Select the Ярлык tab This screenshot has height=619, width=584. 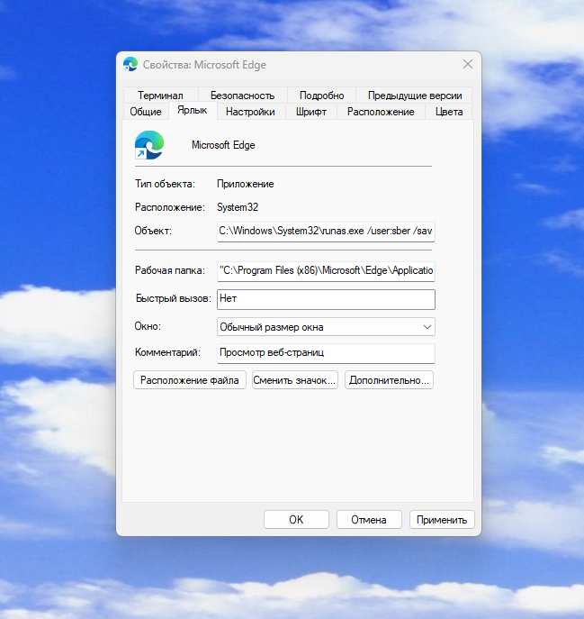pyautogui.click(x=192, y=110)
